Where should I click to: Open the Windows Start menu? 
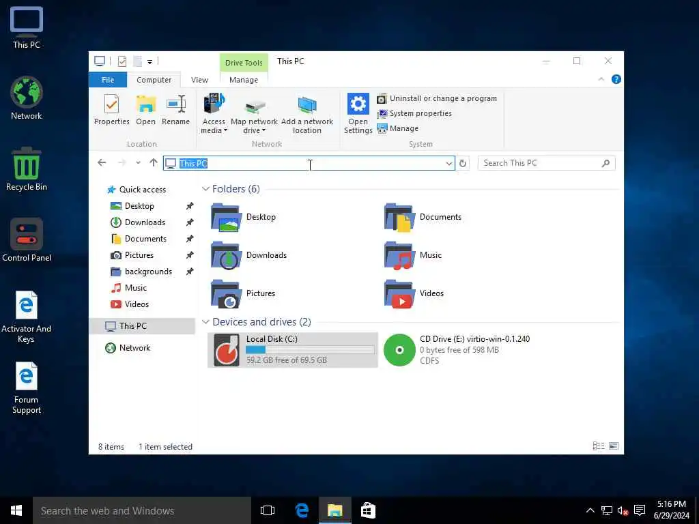[16, 510]
